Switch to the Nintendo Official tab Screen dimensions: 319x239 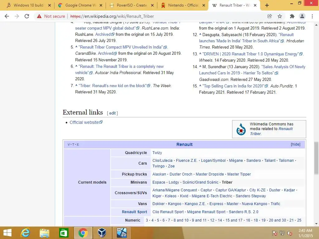coord(183,6)
